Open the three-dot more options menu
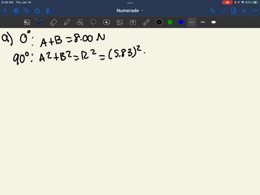Viewport: 260px width, 195px height. click(255, 11)
